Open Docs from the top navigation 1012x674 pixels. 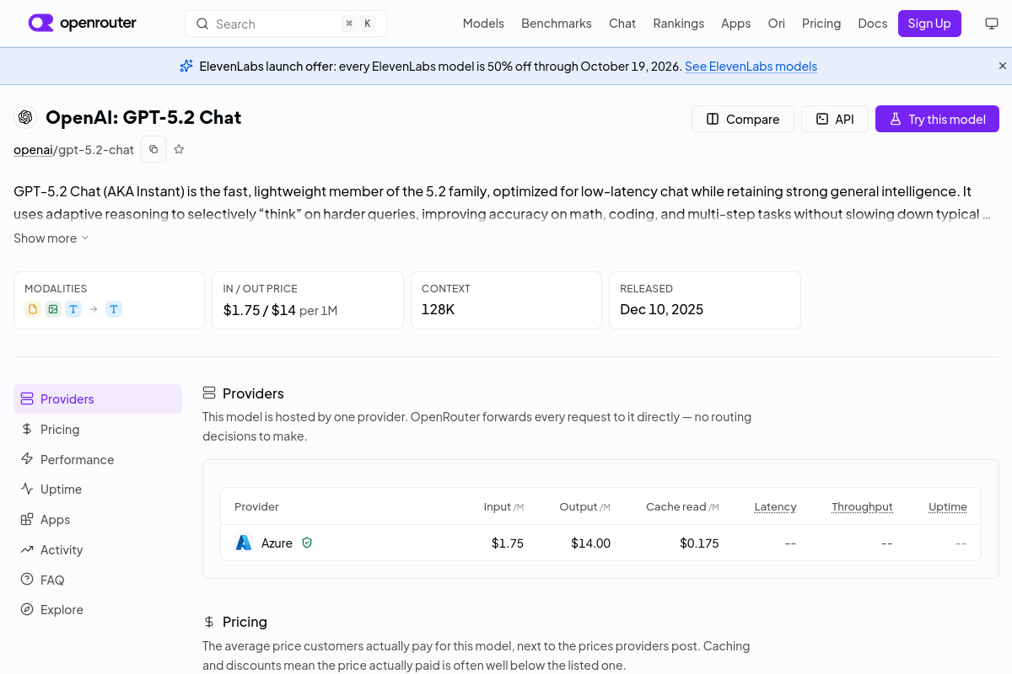872,24
